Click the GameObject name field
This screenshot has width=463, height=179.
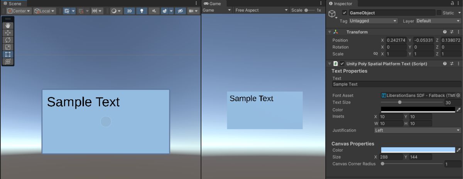[392, 13]
